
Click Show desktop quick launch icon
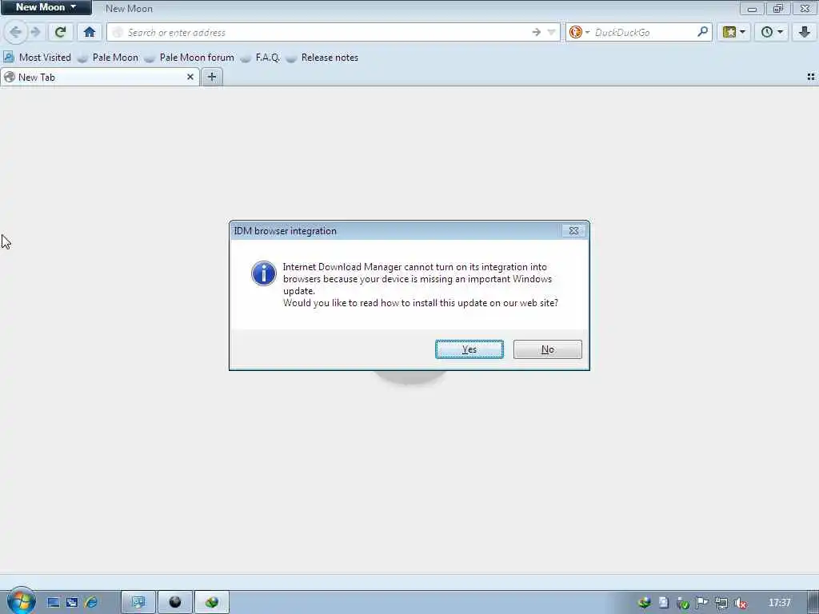pyautogui.click(x=54, y=603)
